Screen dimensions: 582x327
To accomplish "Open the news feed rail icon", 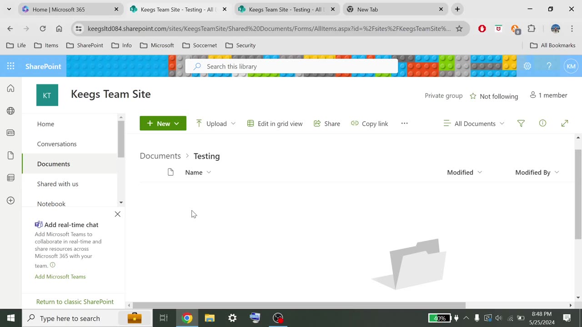I will point(10,133).
